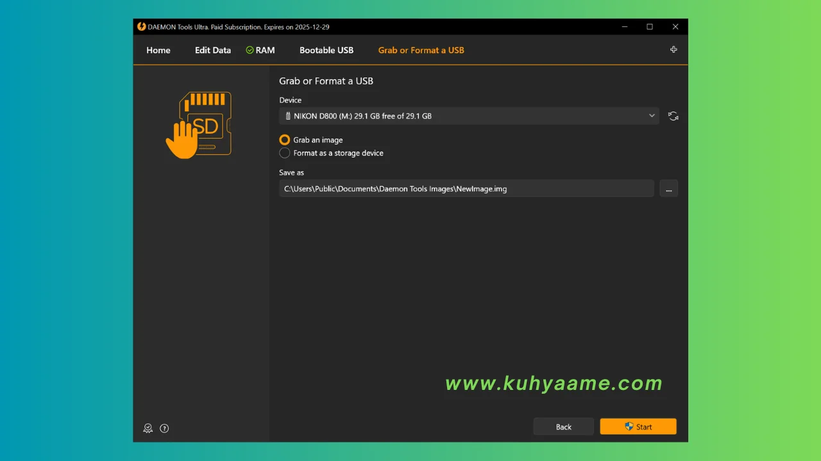Click the Save as path field

click(x=466, y=188)
